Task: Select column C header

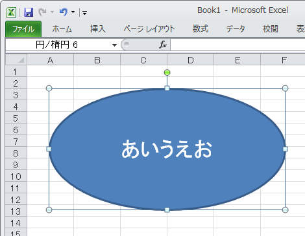Action: [x=143, y=59]
